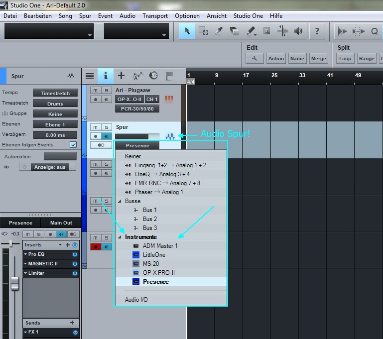The image size is (383, 339).
Task: Select the Split tool
Action: click(219, 31)
